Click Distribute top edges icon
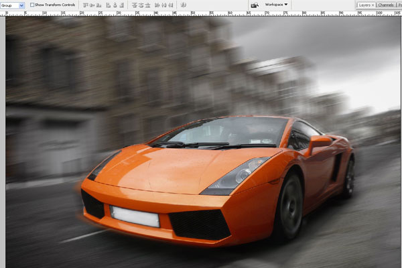 tap(135, 5)
